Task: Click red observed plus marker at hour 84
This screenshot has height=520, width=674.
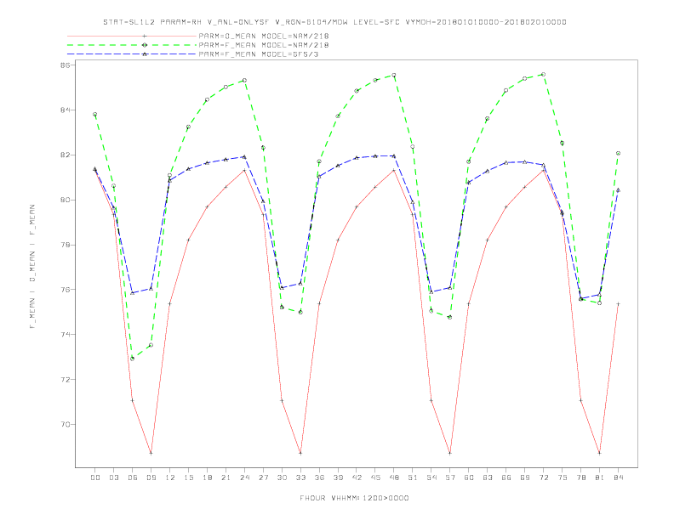Action: coord(618,304)
